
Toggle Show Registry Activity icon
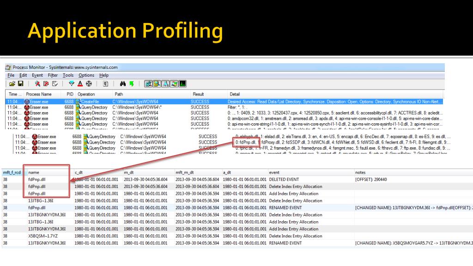tap(148, 84)
